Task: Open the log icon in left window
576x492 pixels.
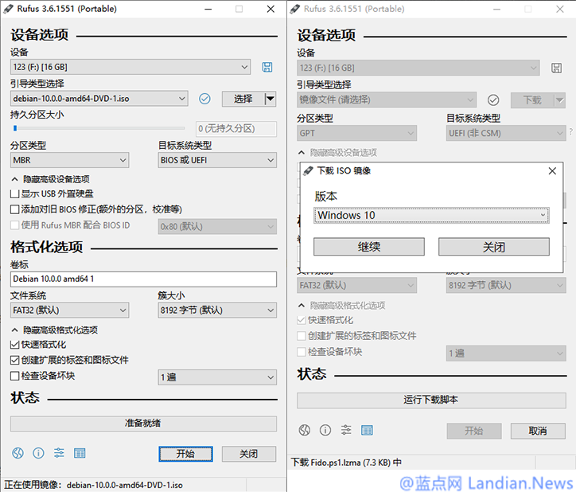Action: (x=80, y=453)
